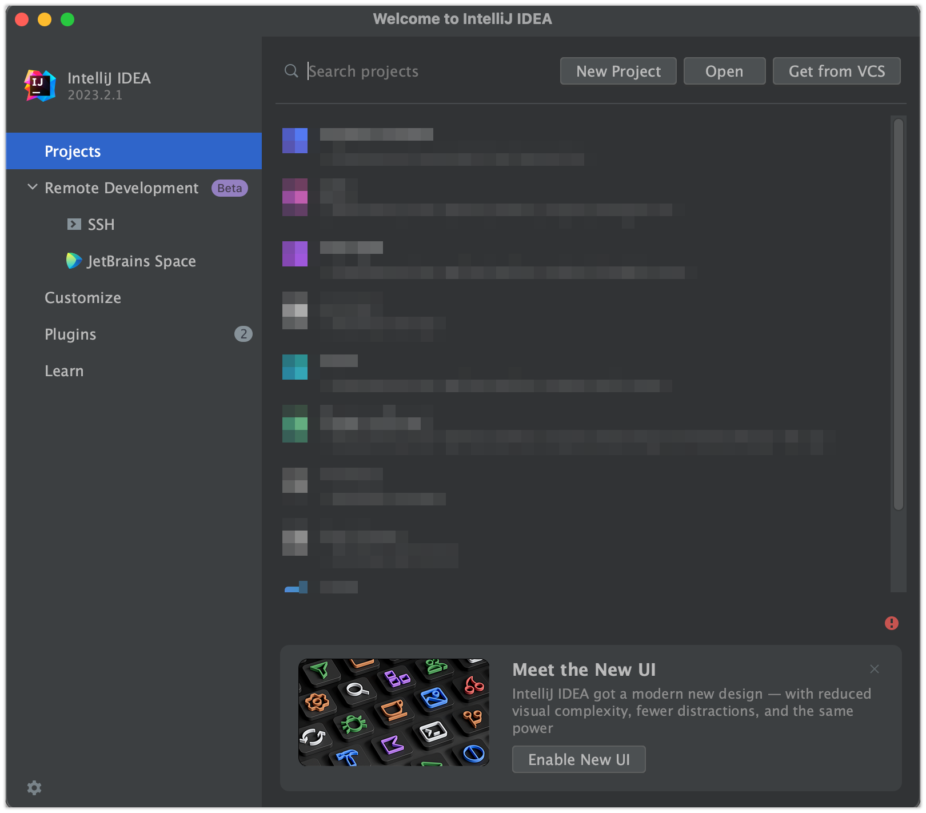This screenshot has width=926, height=813.
Task: Click the project list vertical scrollbar
Action: pyautogui.click(x=898, y=313)
